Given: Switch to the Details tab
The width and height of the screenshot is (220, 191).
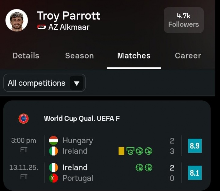Looking at the screenshot, I should click(26, 56).
